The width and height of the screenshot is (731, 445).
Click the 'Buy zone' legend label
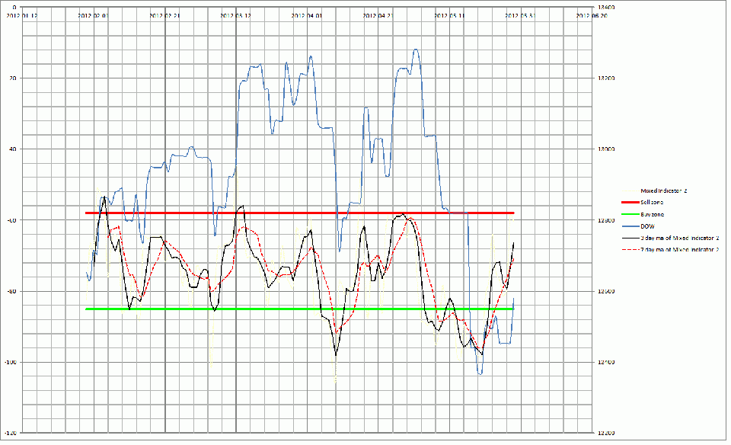pyautogui.click(x=652, y=215)
